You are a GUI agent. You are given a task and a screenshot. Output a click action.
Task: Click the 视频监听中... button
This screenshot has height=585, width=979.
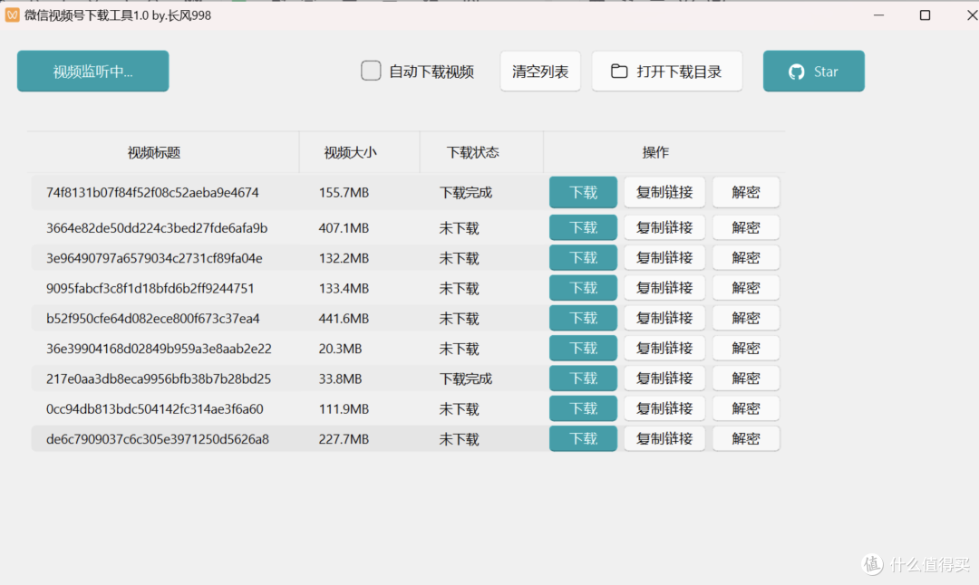coord(93,72)
